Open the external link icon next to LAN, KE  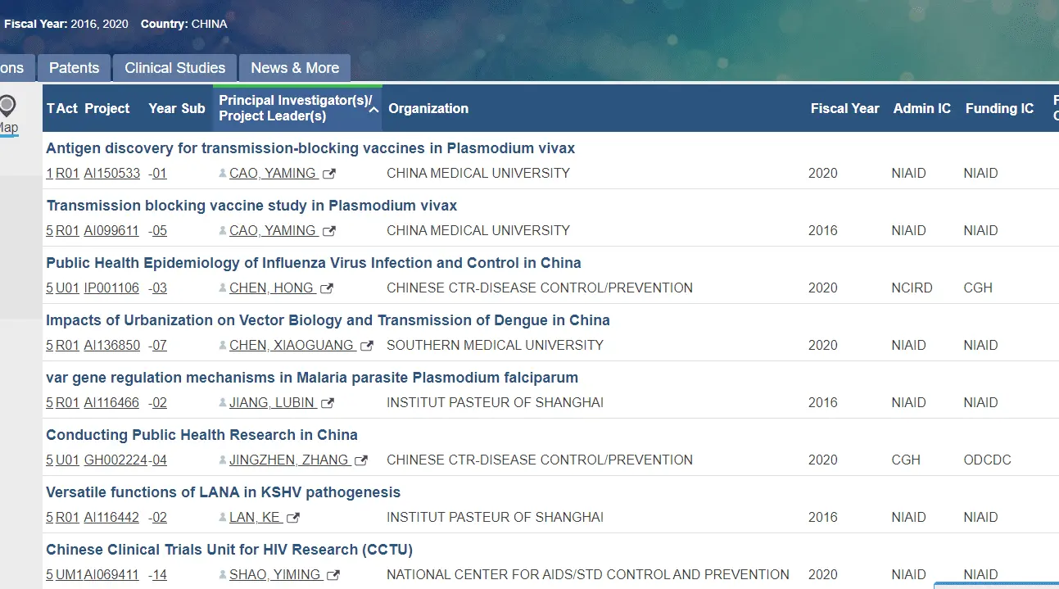(293, 518)
